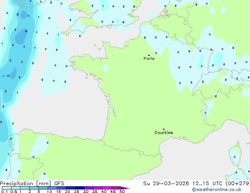
Task: Select the 1–2 mm cyan legend swatch
Action: tap(25, 188)
